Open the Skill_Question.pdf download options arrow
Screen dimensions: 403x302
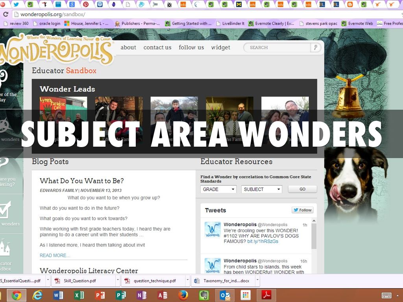118,281
